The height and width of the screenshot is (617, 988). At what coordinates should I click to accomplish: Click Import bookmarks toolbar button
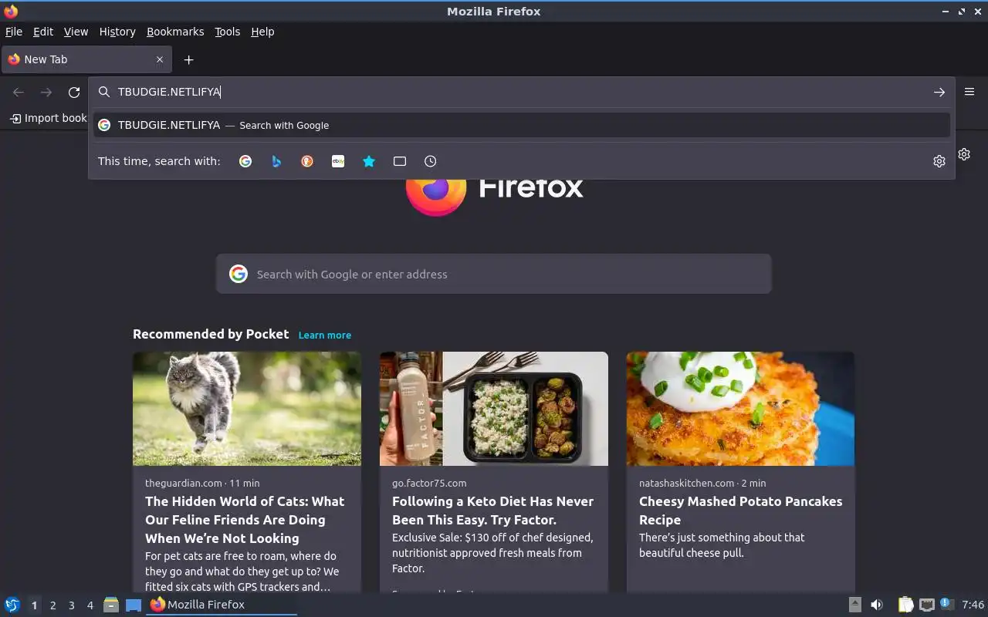(x=48, y=118)
